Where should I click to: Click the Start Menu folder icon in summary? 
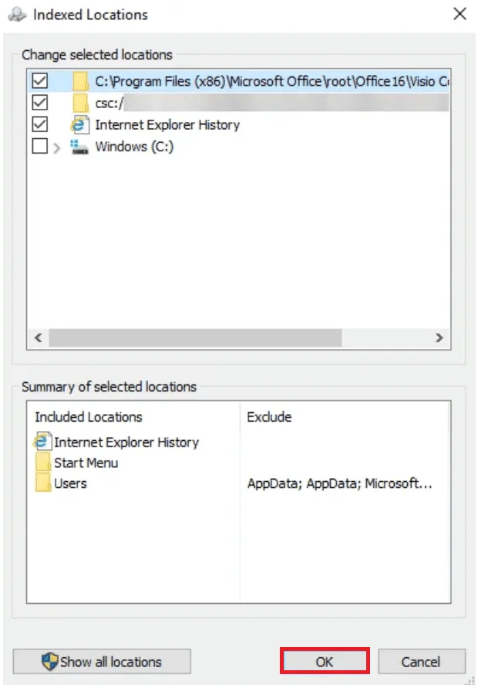pos(43,463)
